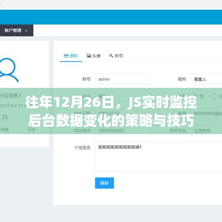
Task: Select the 女 radio button
Action: point(214,97)
